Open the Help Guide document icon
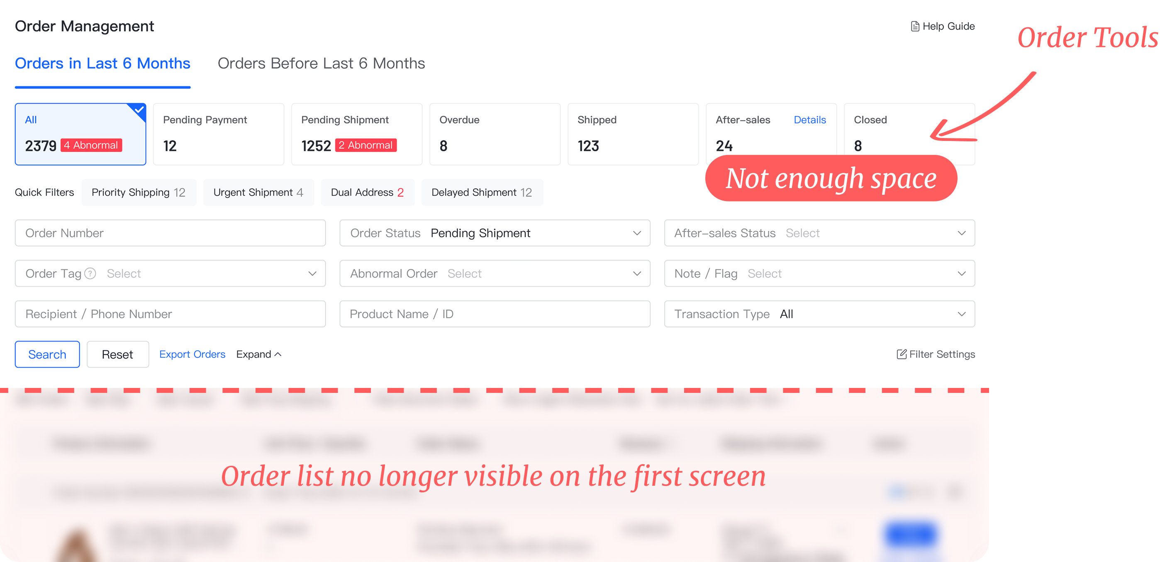Viewport: 1160px width, 562px height. pyautogui.click(x=914, y=27)
